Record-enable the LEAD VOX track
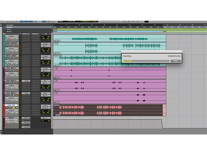Screen dimensions: 207x155 pyautogui.click(x=7, y=108)
